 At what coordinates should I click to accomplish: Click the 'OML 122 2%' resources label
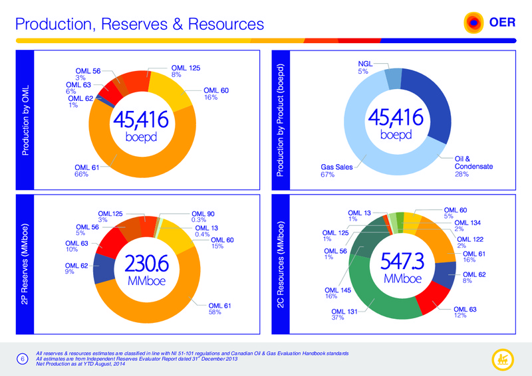pyautogui.click(x=470, y=242)
